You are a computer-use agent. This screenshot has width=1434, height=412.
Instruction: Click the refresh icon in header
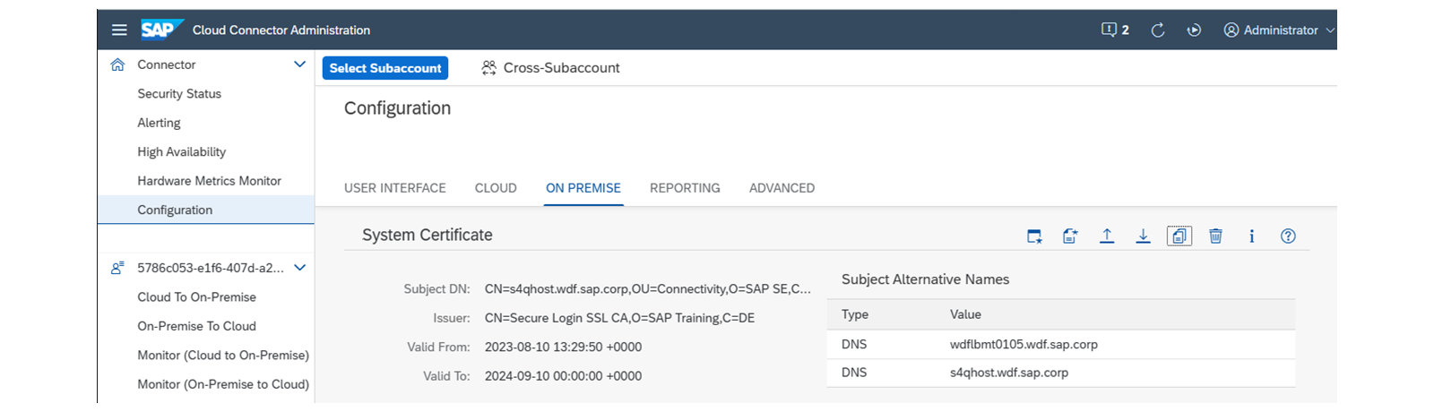pyautogui.click(x=1158, y=30)
